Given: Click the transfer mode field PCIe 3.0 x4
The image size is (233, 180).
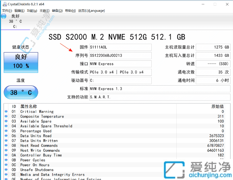Looking at the screenshot, I should pos(121,72).
